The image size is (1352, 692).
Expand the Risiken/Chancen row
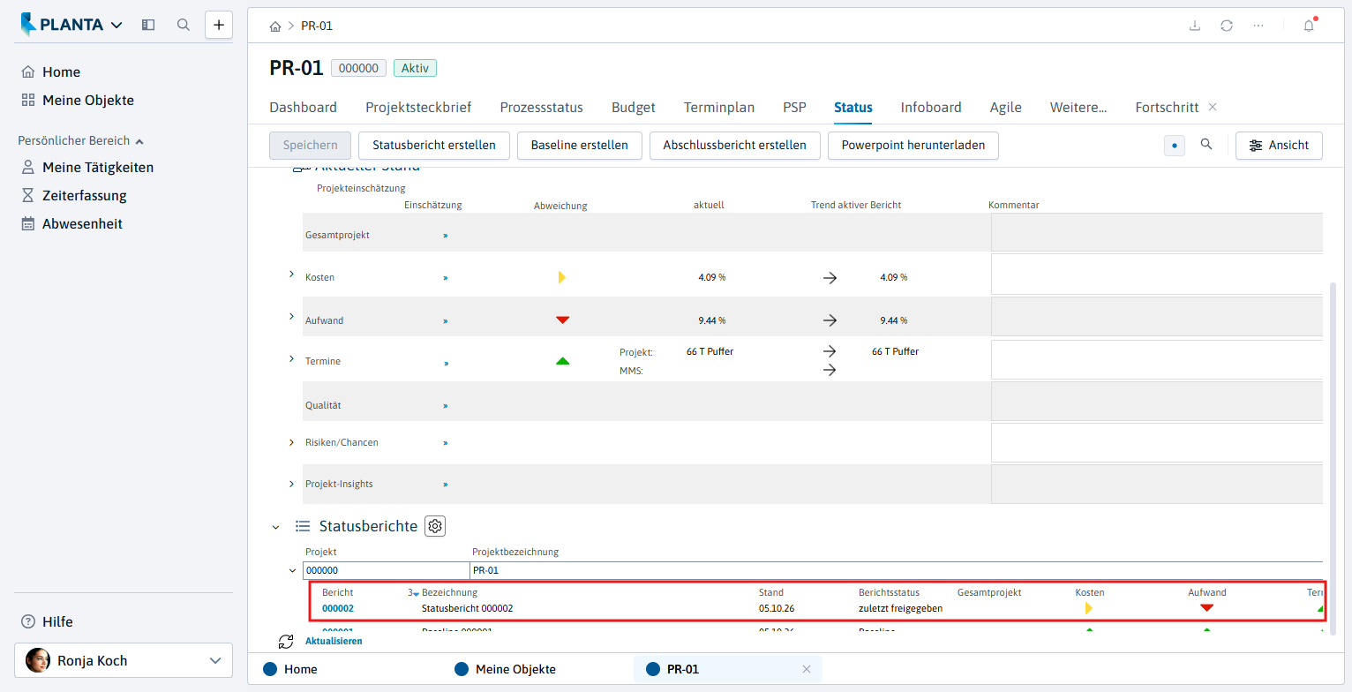[x=291, y=442]
